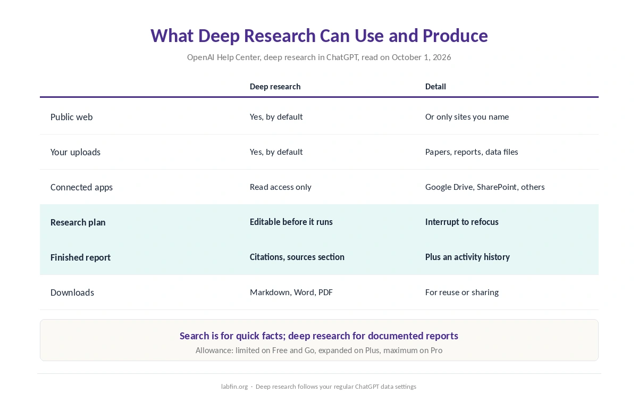Click the 'Detail' column header

435,86
